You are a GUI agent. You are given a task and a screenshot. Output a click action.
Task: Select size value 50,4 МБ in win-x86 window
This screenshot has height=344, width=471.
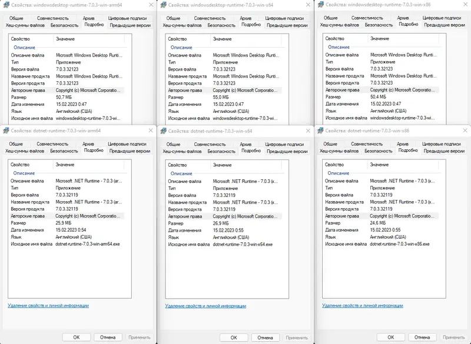coord(378,97)
